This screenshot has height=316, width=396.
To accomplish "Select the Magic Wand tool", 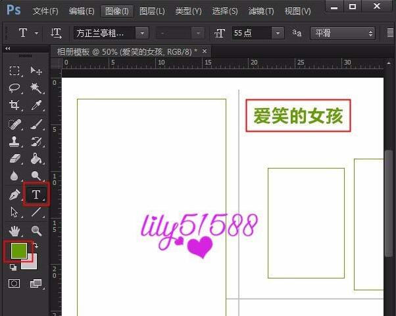I will click(36, 88).
